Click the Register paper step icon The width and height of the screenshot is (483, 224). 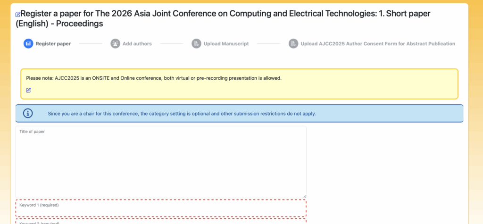[28, 44]
